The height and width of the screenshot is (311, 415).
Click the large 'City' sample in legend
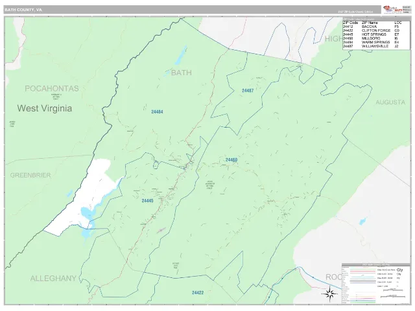(x=400, y=270)
